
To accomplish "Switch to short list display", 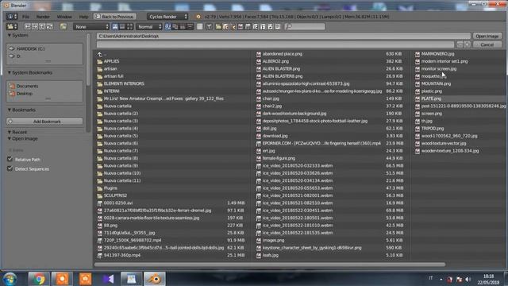I will click(115, 26).
